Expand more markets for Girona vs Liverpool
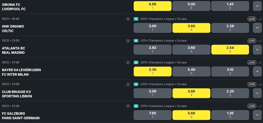The width and height of the screenshot is (263, 123). pyautogui.click(x=257, y=6)
